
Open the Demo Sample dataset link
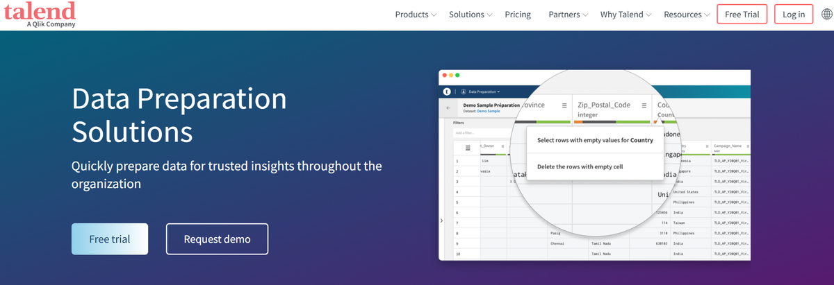(488, 111)
